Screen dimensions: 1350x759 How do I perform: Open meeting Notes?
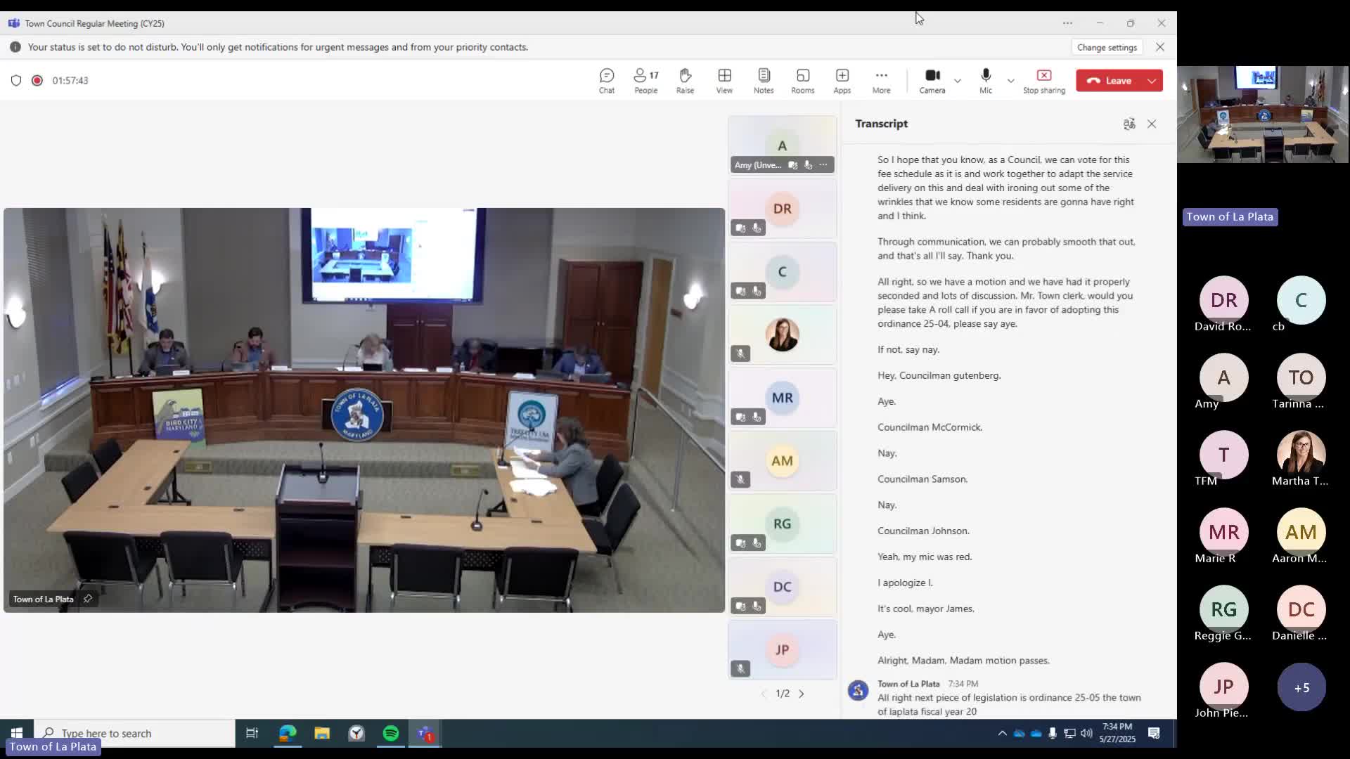[764, 80]
